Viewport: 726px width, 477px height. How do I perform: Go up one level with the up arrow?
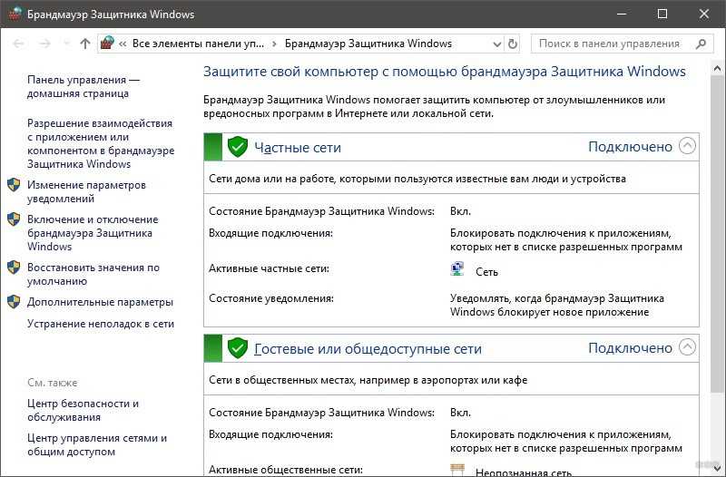(84, 44)
